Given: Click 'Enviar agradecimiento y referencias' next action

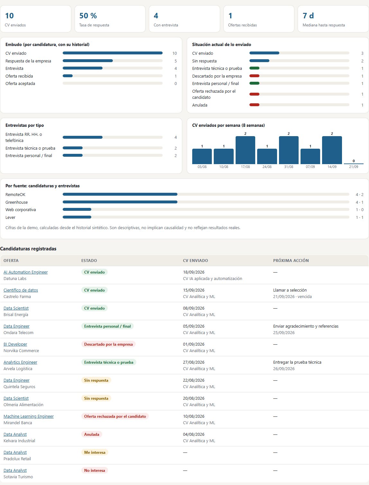Looking at the screenshot, I should (x=306, y=326).
